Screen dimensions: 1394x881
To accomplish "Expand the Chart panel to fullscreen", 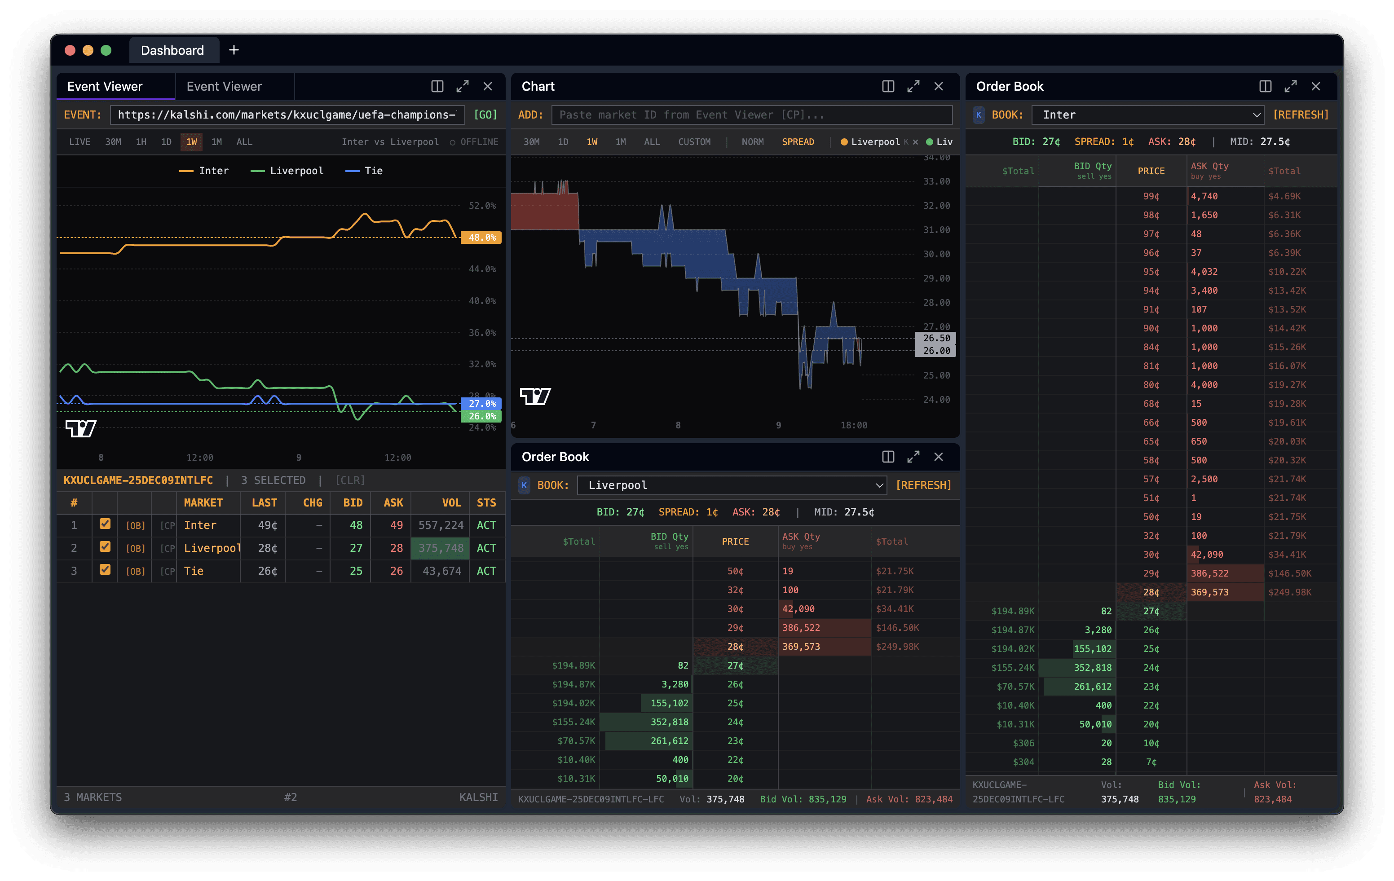I will [913, 86].
